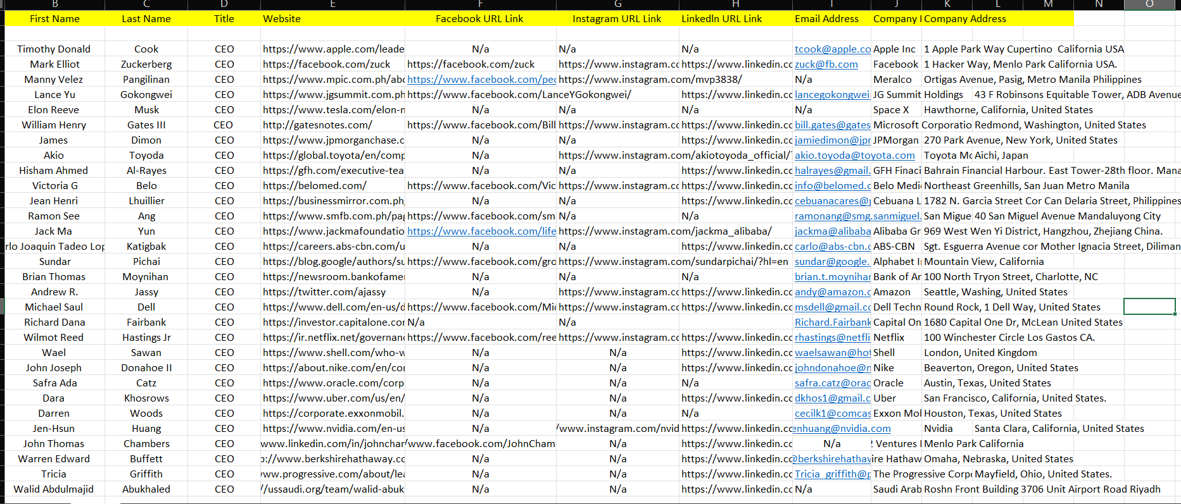Open the tcook@apple.co email link
This screenshot has width=1181, height=504.
point(832,49)
